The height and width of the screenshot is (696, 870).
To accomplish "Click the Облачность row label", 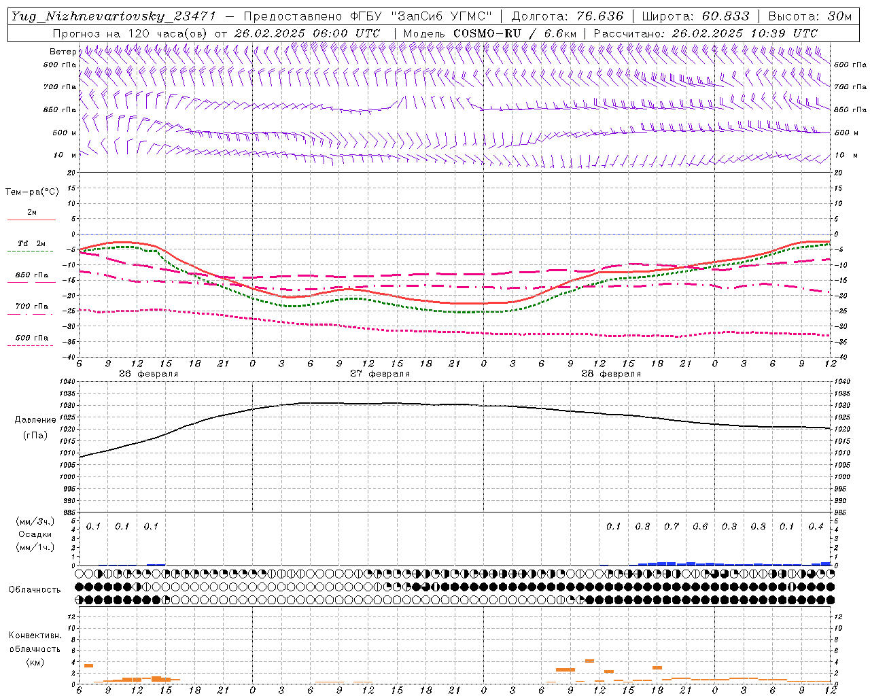I will click(35, 590).
